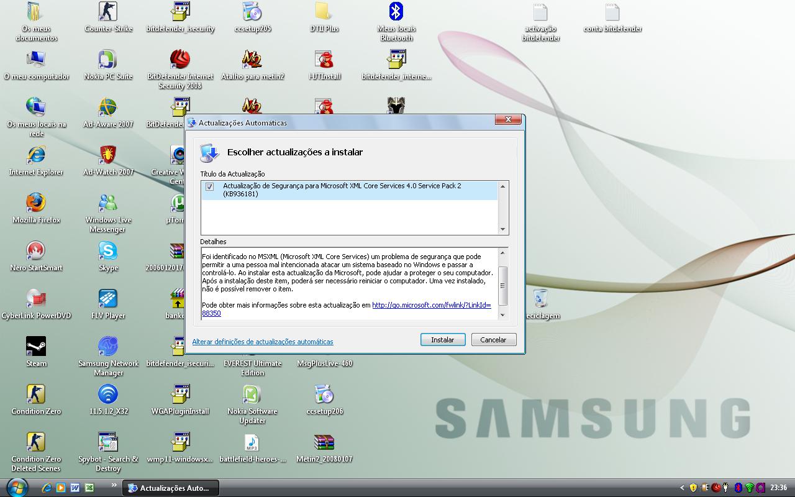This screenshot has width=795, height=497.
Task: Select the activação bitdefender text file
Action: pos(540,22)
